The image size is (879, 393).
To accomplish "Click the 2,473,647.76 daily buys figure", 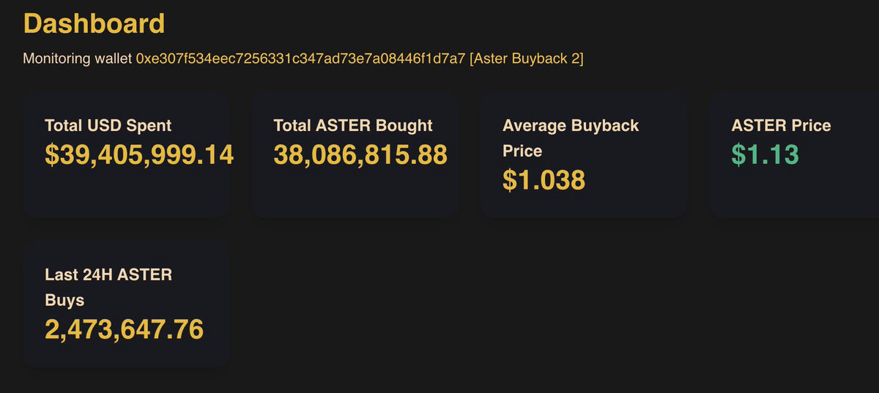I will click(124, 329).
